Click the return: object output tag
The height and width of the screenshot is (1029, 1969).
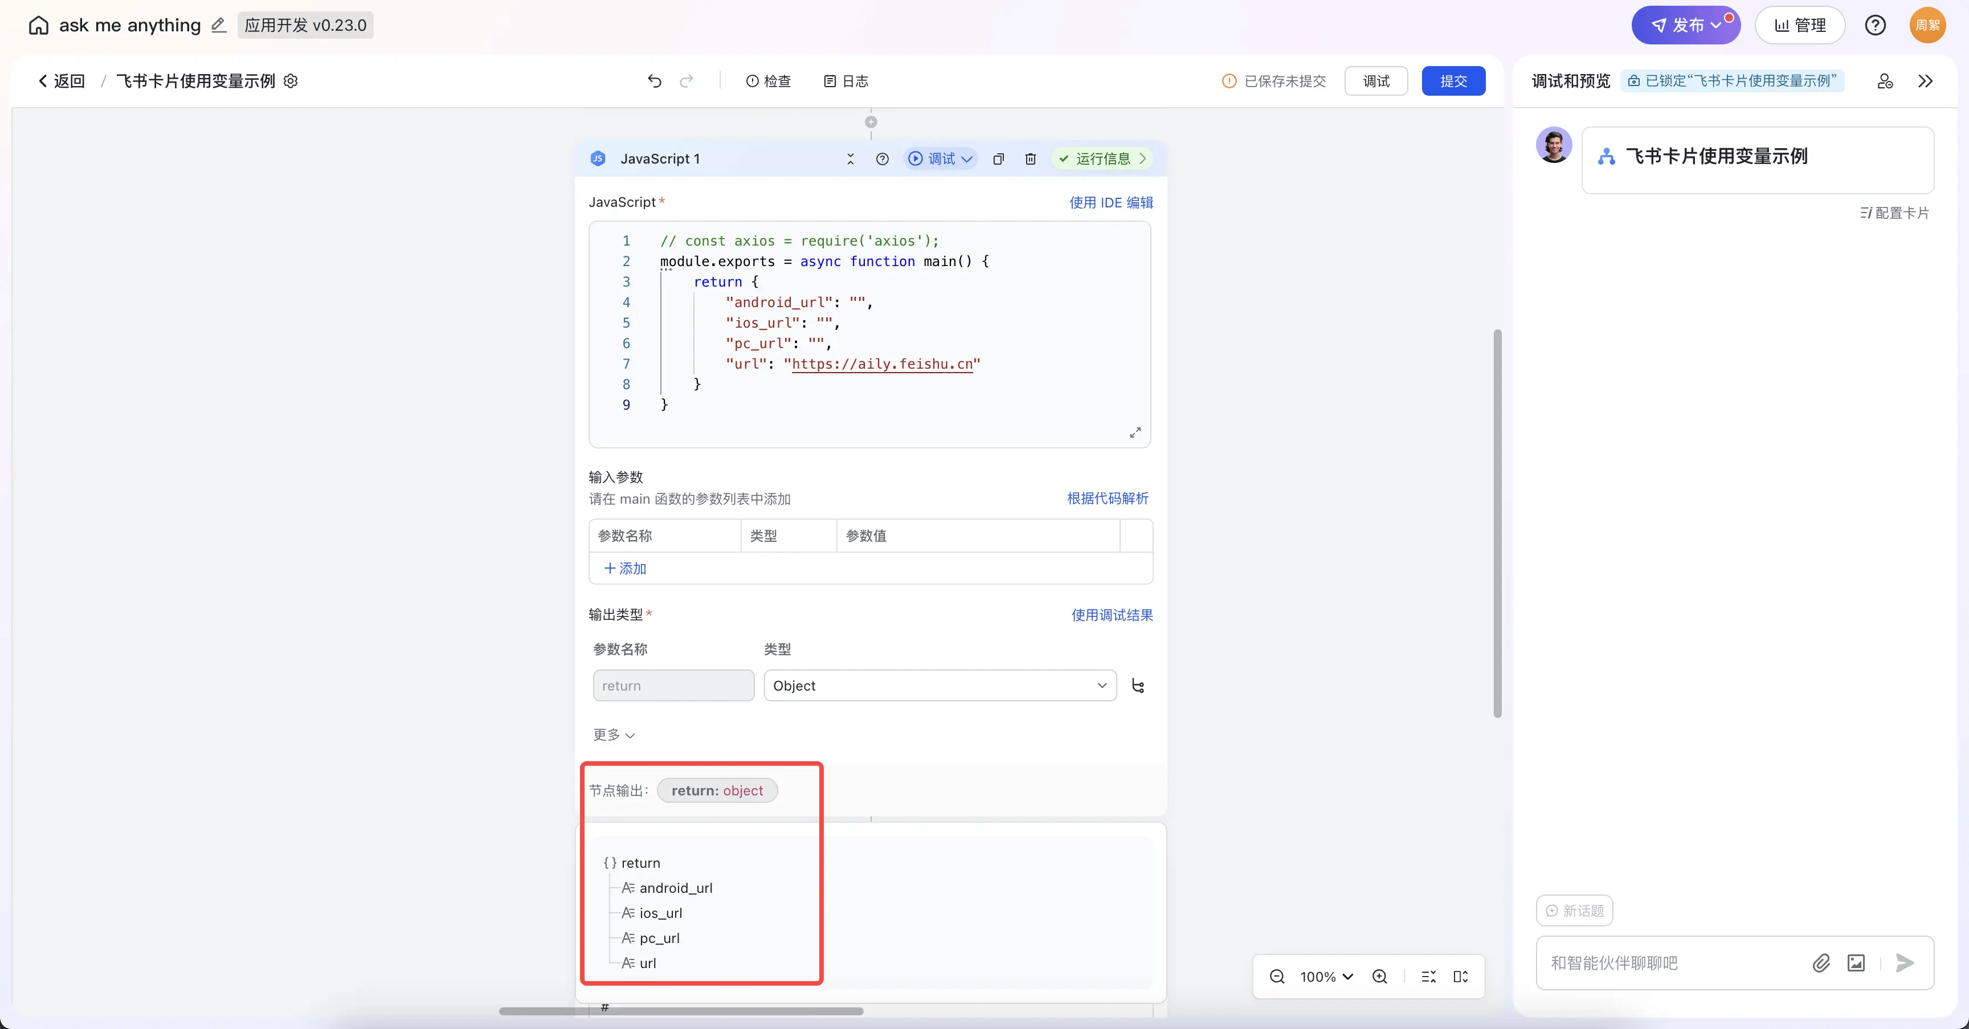click(717, 790)
